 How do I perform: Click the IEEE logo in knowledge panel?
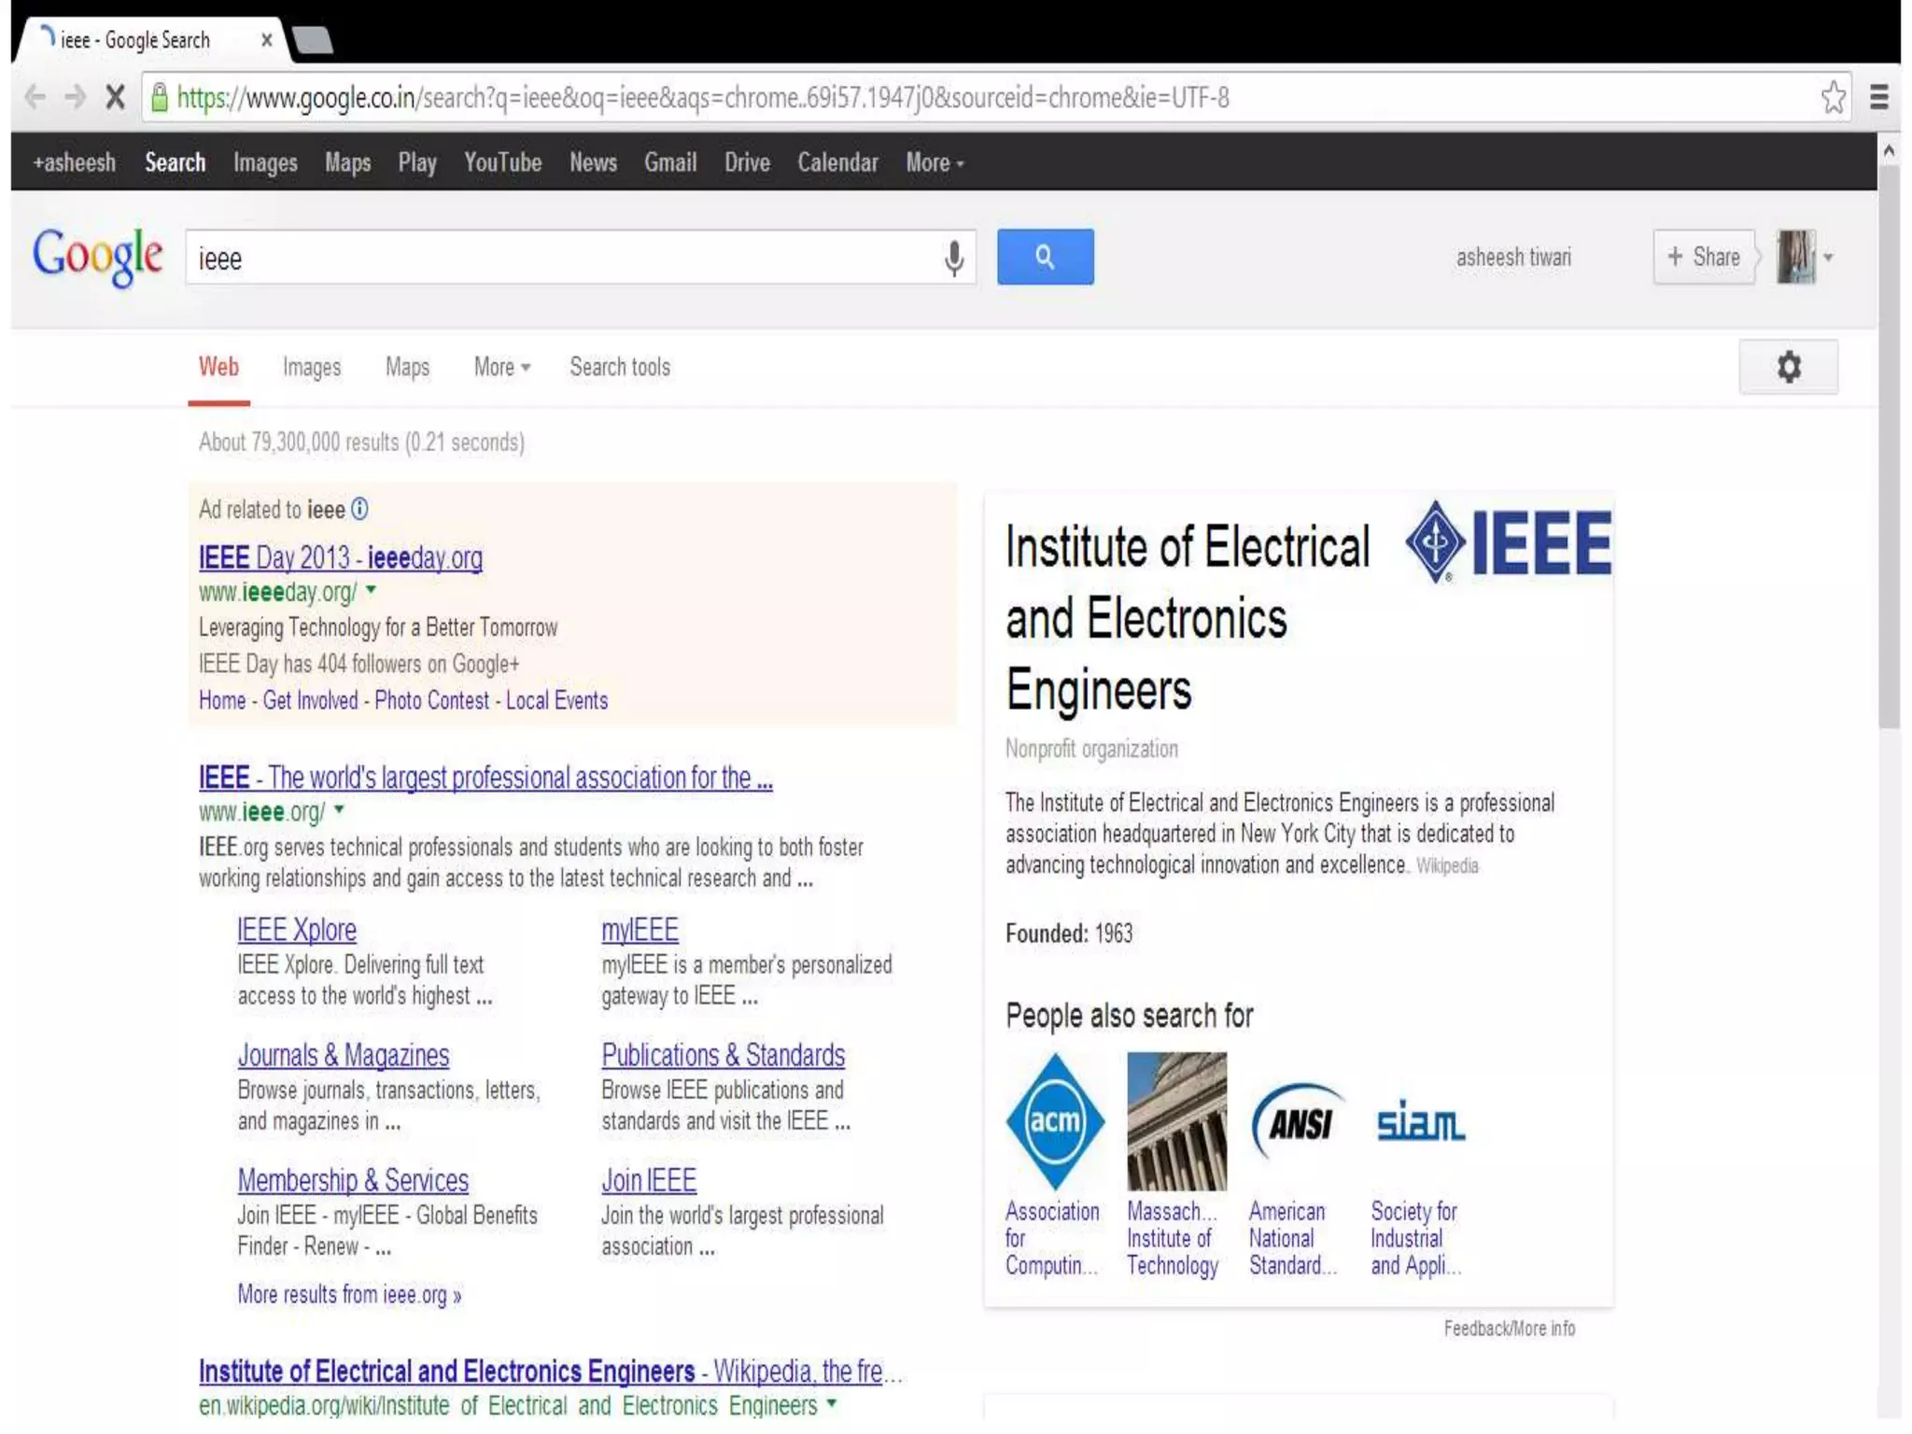(x=1509, y=542)
